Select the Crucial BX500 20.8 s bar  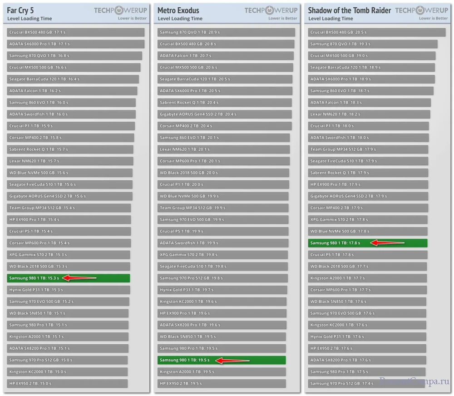[226, 44]
